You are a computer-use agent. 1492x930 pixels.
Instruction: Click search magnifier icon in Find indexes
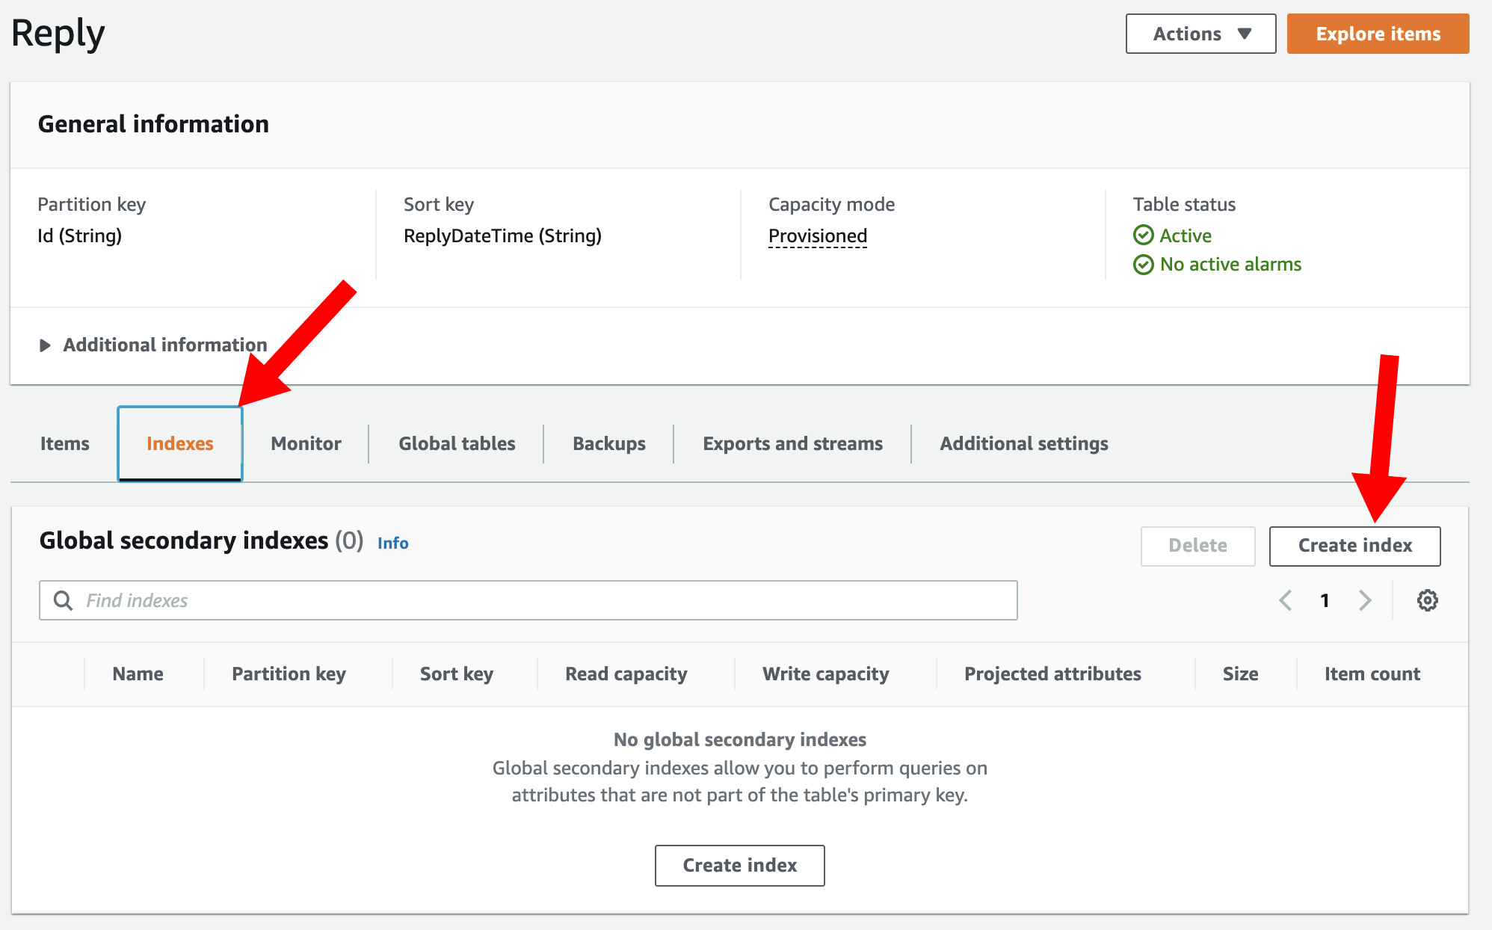(x=64, y=600)
